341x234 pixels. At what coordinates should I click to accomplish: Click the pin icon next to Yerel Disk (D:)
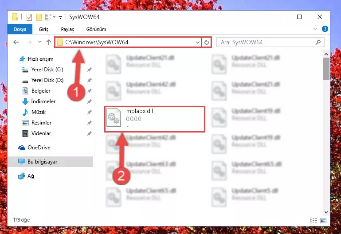coord(90,80)
